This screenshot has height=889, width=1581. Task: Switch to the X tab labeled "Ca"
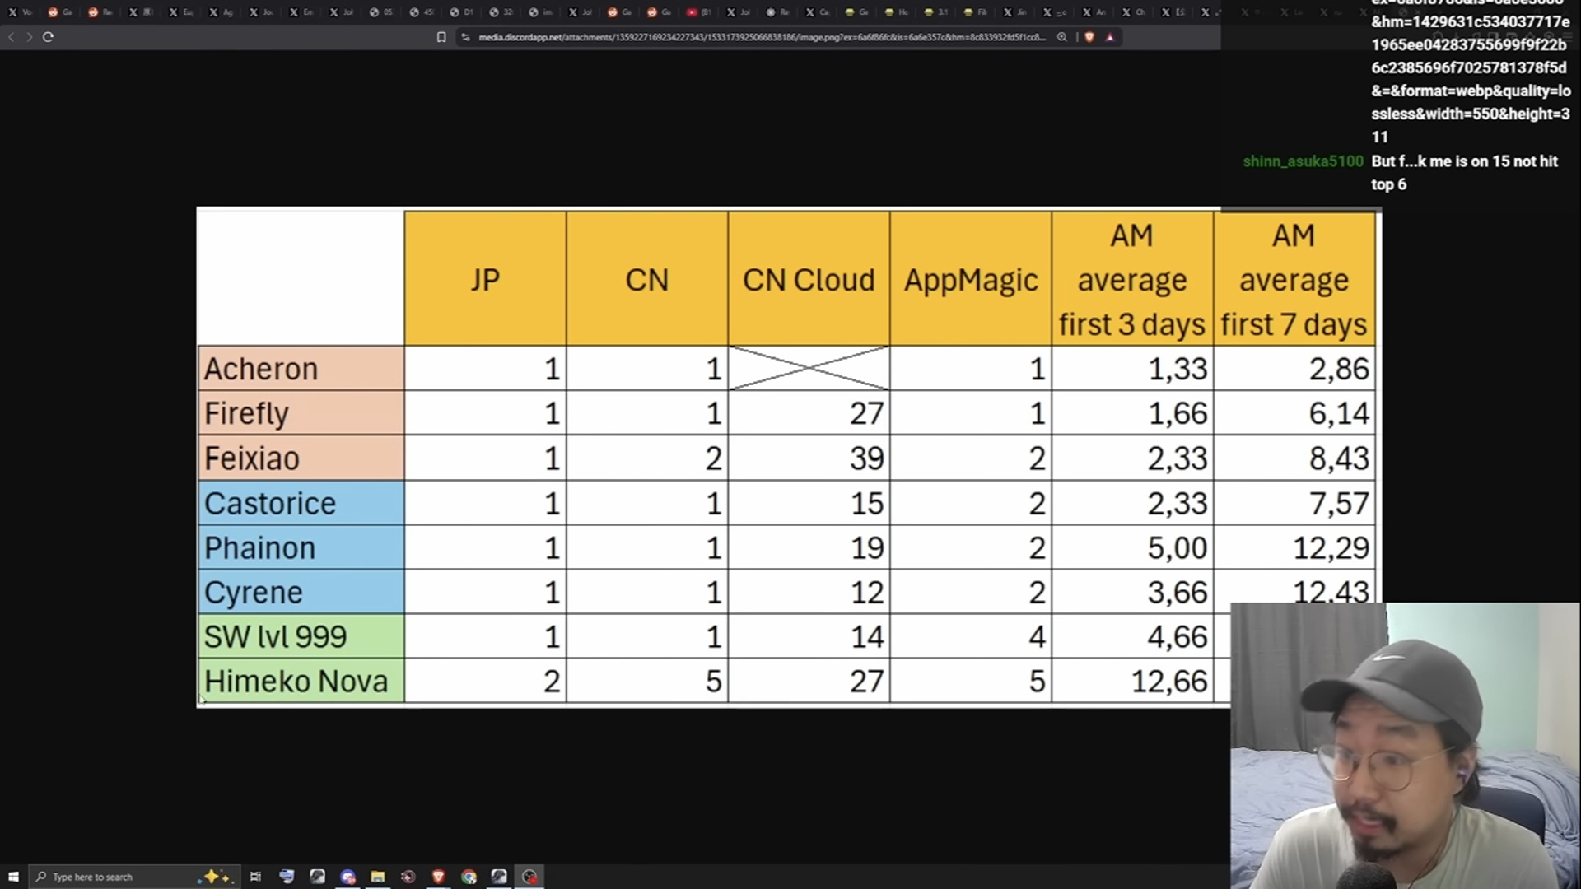817,12
